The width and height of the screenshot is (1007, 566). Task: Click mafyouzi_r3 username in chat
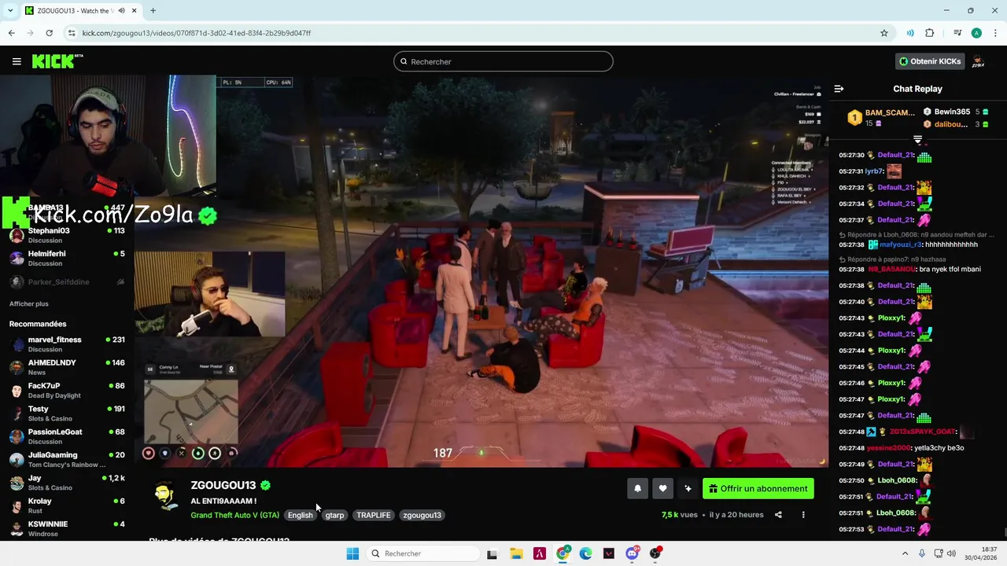(x=900, y=244)
